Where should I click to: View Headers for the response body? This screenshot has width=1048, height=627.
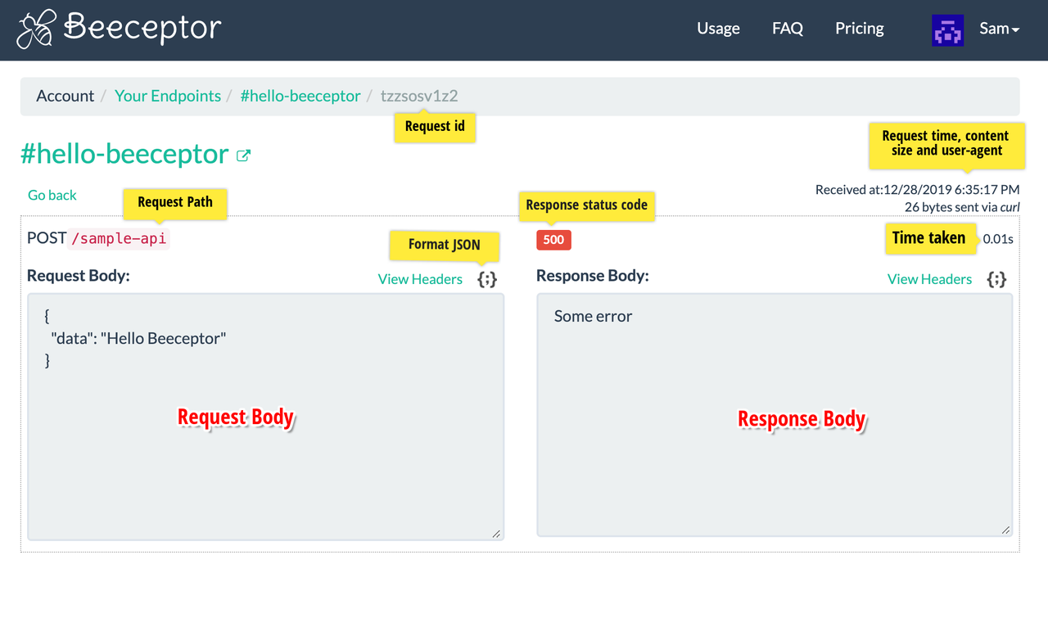929,279
